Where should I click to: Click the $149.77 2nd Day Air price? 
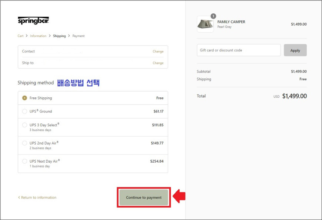[x=157, y=143]
